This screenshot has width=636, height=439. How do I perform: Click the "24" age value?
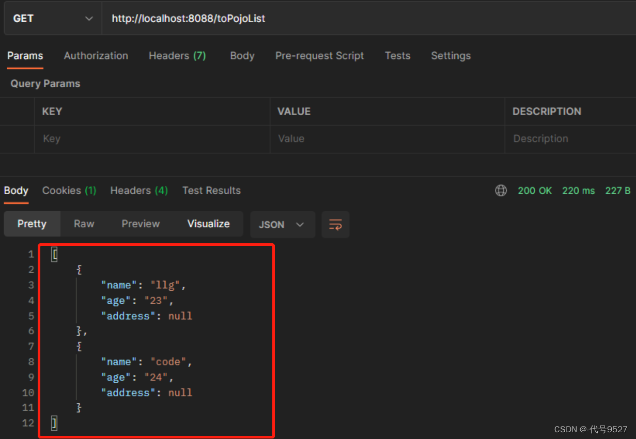(156, 378)
